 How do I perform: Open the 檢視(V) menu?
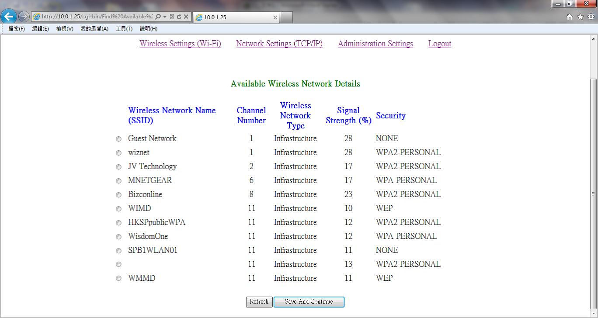click(65, 29)
